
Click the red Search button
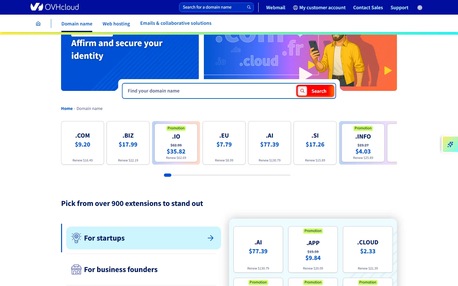[315, 91]
